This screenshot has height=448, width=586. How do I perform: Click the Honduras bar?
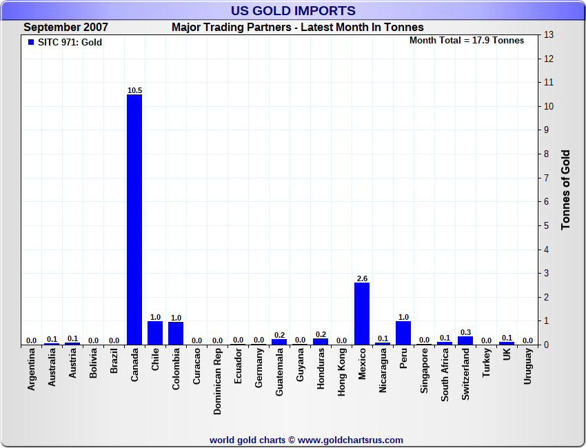[321, 342]
